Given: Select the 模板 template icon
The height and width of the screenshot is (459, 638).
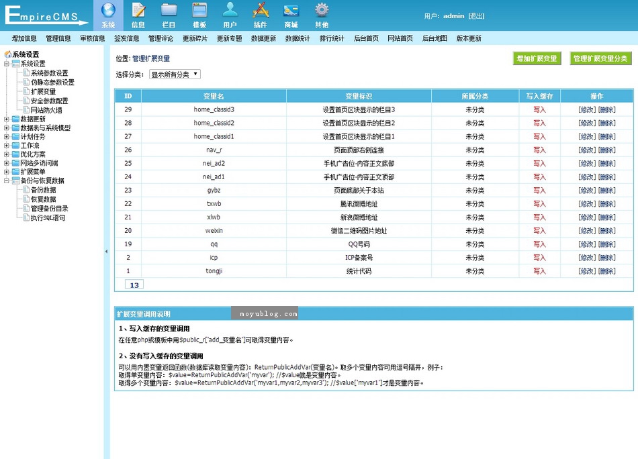Looking at the screenshot, I should (199, 11).
